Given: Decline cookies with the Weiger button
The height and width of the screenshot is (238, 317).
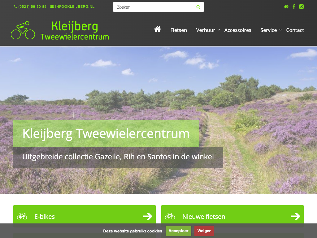Looking at the screenshot, I should pos(204,231).
